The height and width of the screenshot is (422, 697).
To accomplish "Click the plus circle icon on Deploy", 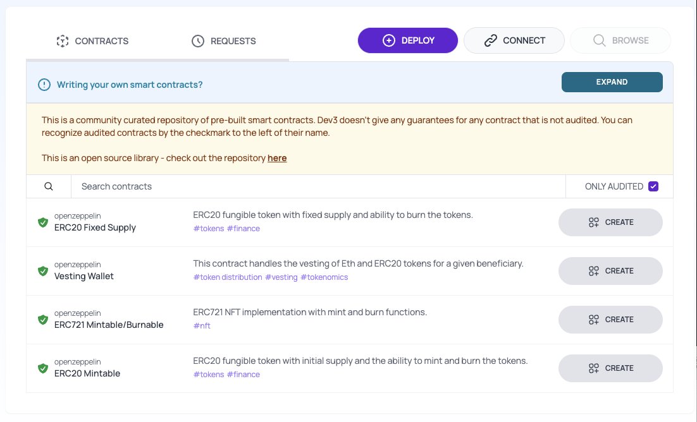I will pyautogui.click(x=389, y=40).
